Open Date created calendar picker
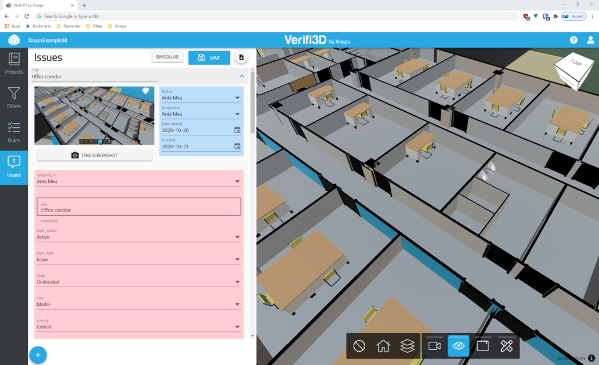 pyautogui.click(x=237, y=130)
